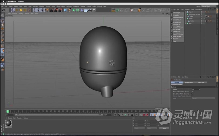Select the head object in Object Manager
219x136 pixels.
(x=191, y=16)
